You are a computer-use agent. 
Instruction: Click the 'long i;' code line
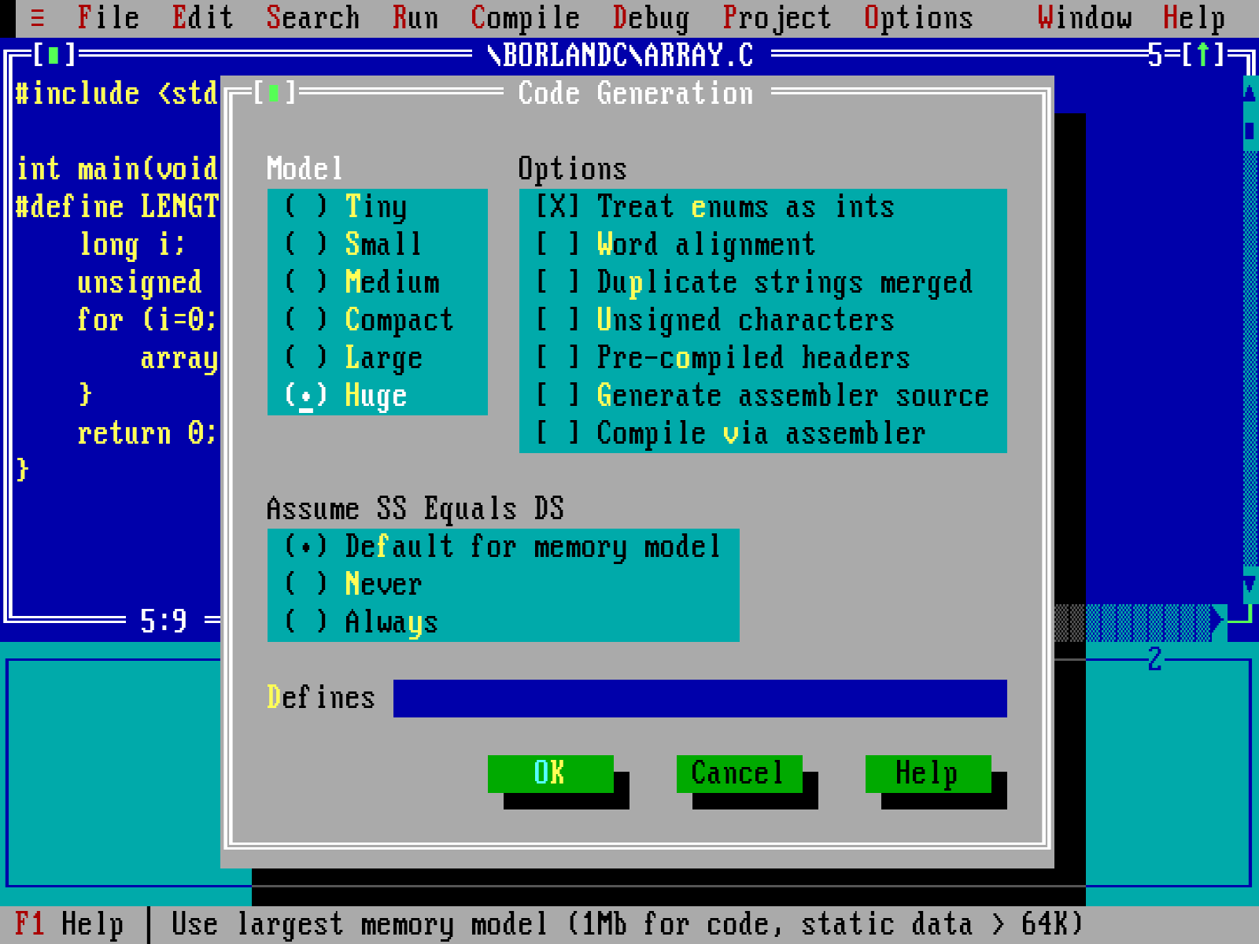tap(132, 244)
